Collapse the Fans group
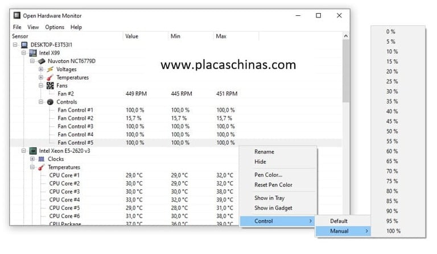The width and height of the screenshot is (437, 254). 41,85
